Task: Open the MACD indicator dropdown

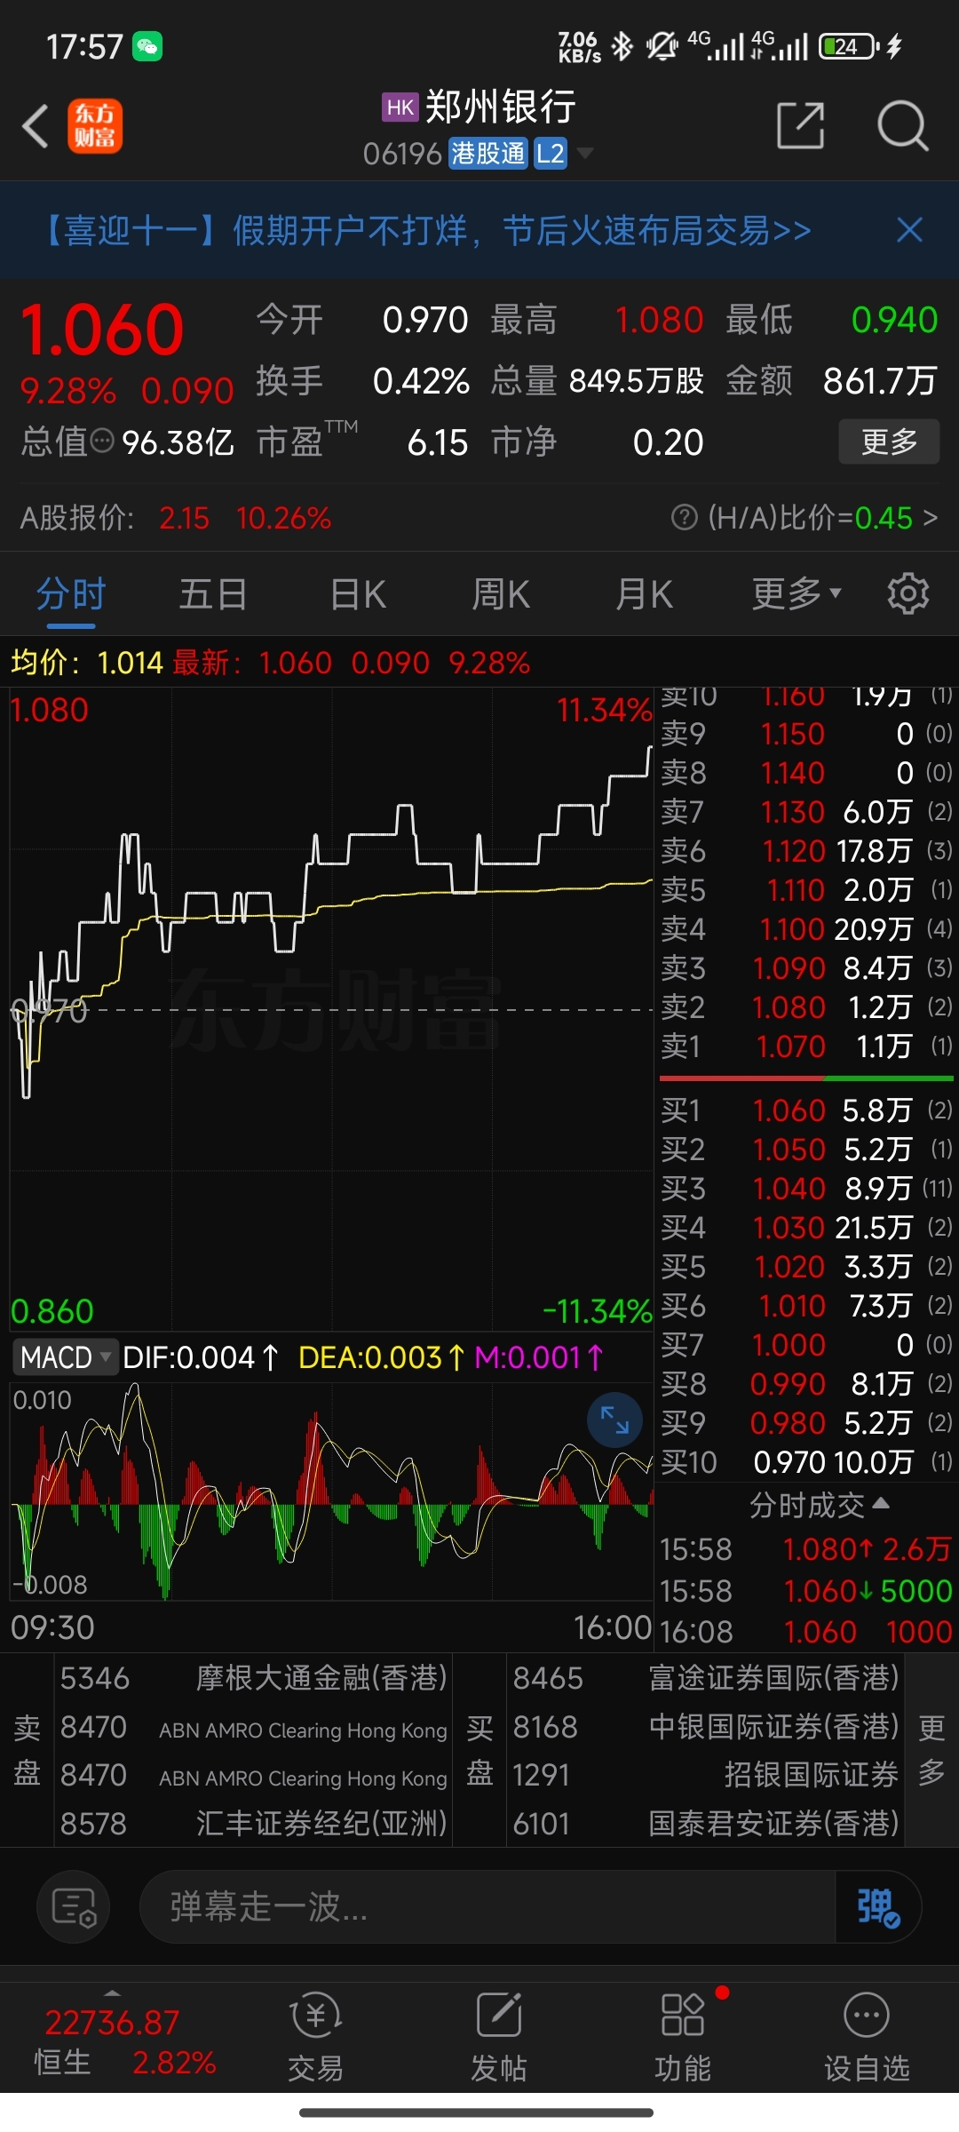Action: 66,1357
